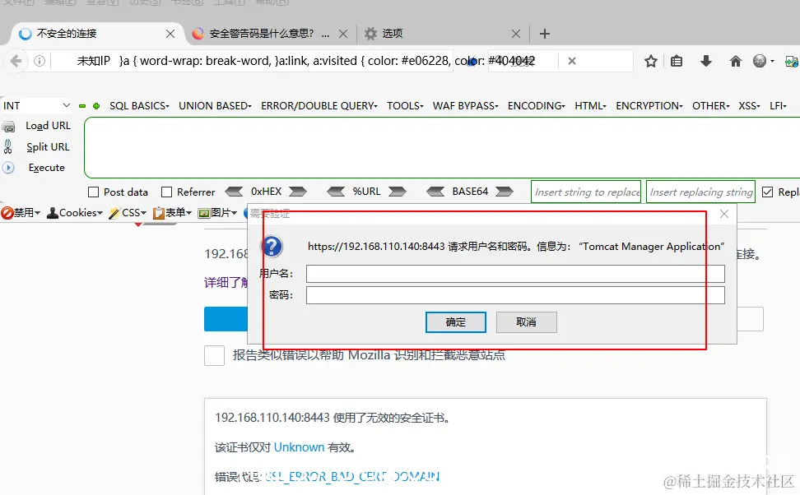Screen dimensions: 800x495
Task: Expand the WAF BYPASS menu
Action: pyautogui.click(x=465, y=105)
